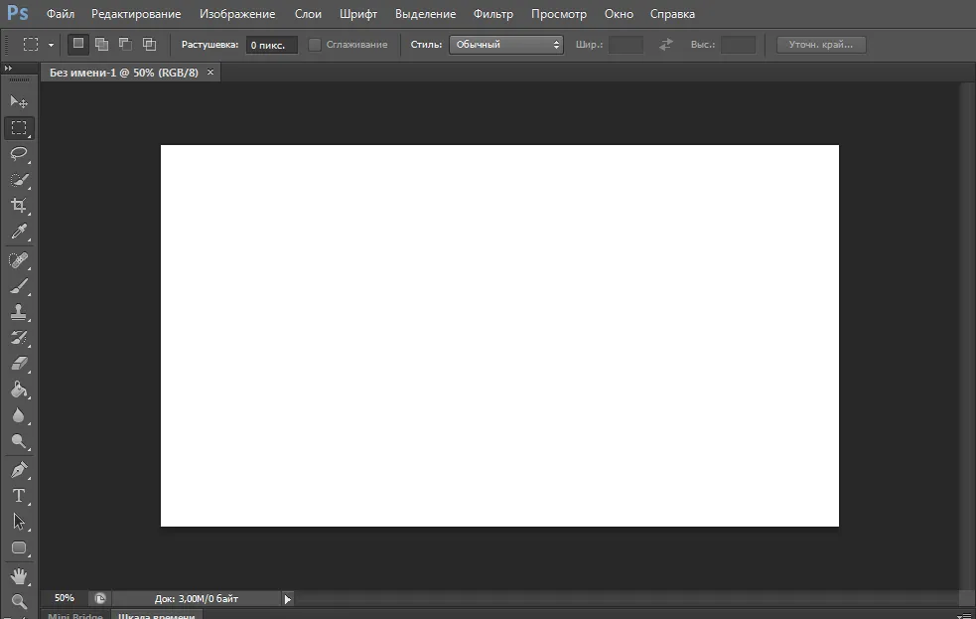Open the tool preset picker arrow
The image size is (976, 619).
click(51, 45)
